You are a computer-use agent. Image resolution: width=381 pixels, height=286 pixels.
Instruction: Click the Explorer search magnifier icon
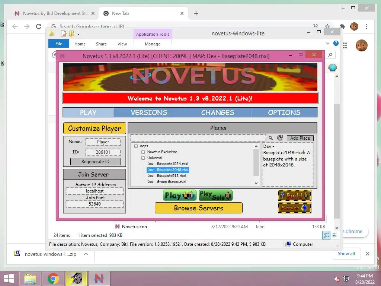330,55
